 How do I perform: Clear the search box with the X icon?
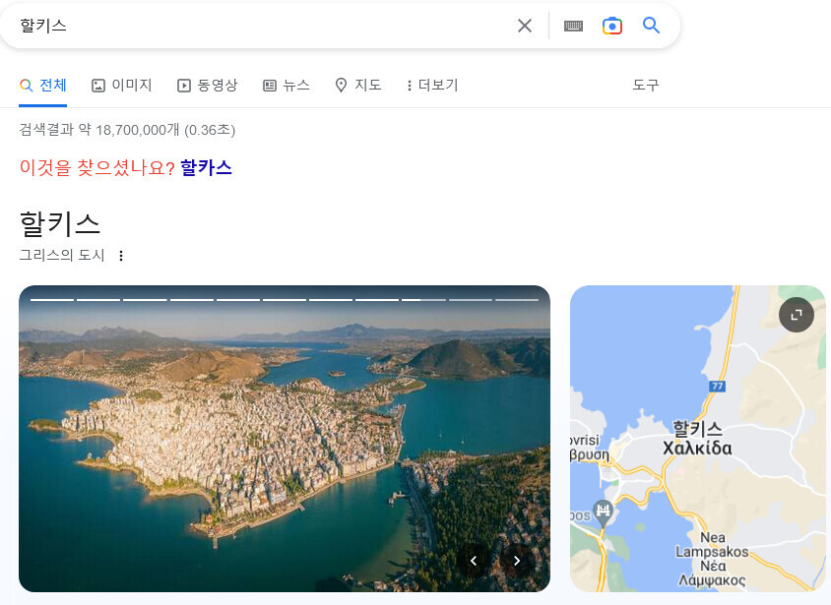pos(525,26)
